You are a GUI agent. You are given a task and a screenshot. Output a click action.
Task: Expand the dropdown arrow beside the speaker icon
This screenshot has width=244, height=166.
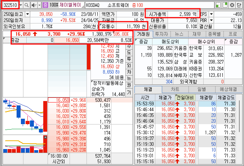(40, 5)
